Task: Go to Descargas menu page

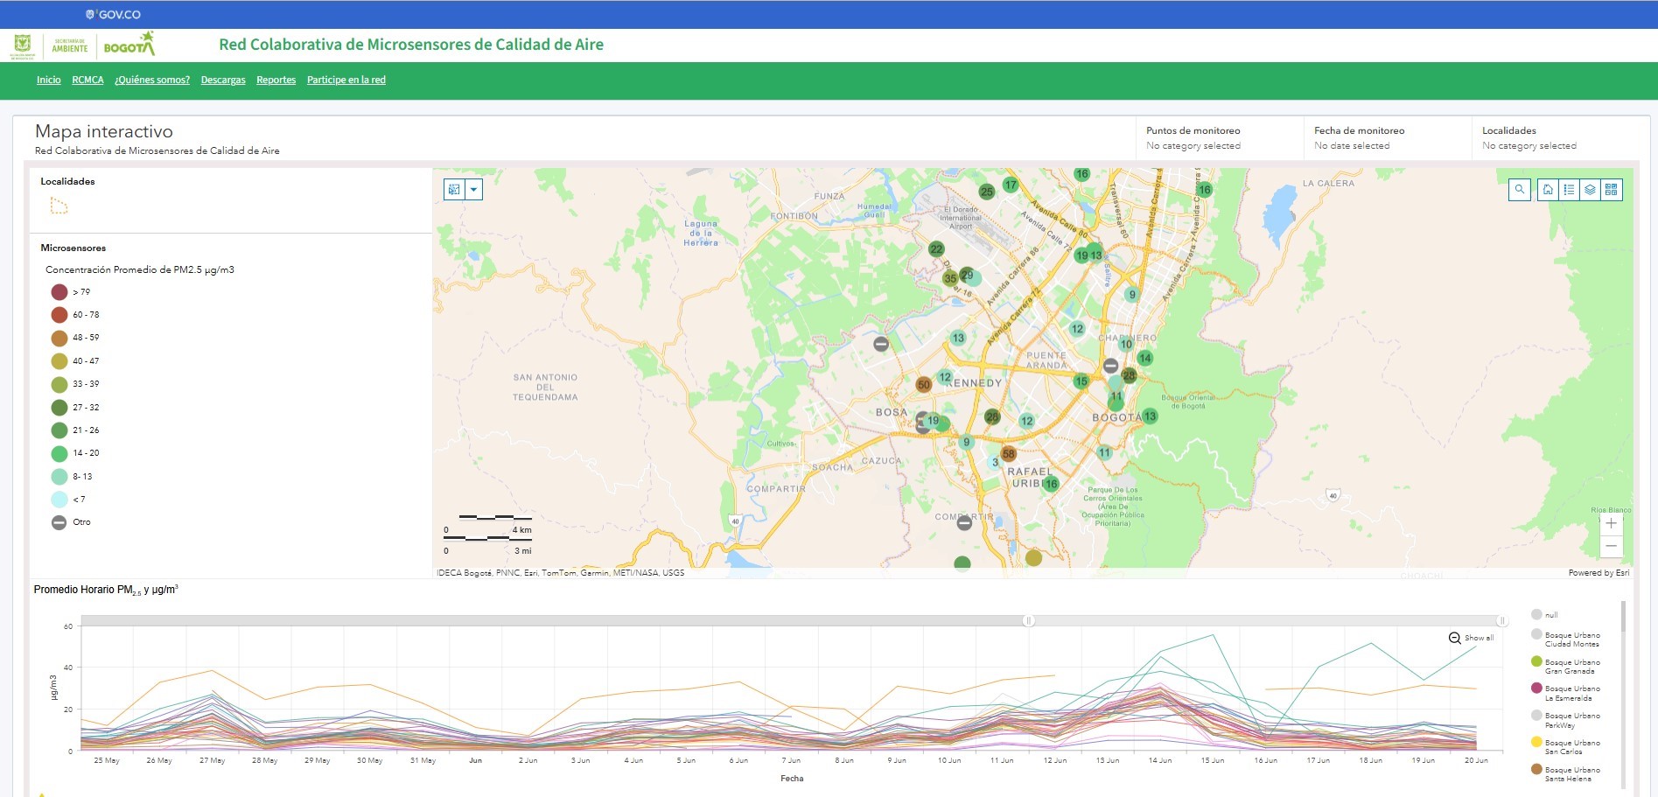Action: tap(223, 80)
